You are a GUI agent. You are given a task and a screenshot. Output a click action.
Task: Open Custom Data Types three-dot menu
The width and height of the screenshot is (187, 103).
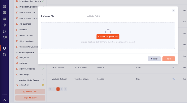pyautogui.click(x=43, y=80)
